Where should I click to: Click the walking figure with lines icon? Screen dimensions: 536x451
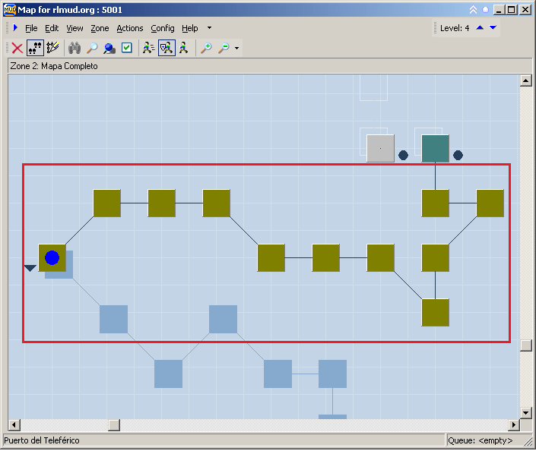(x=149, y=48)
